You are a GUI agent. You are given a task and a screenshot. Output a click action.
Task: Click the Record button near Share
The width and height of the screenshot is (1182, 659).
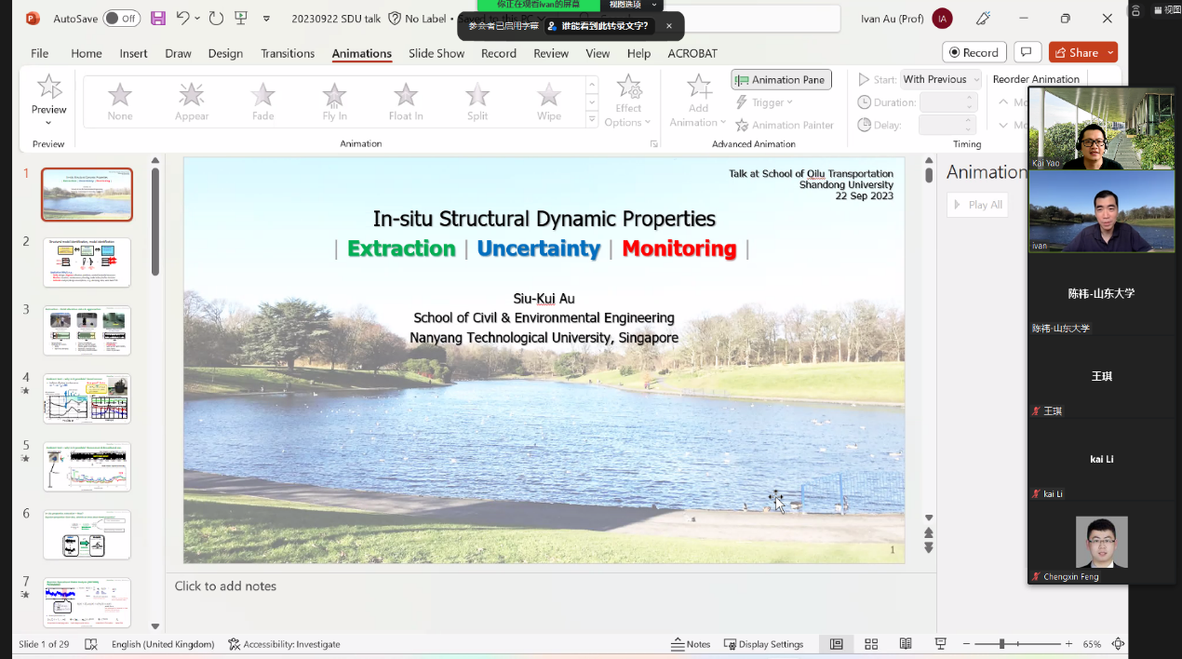coord(974,53)
